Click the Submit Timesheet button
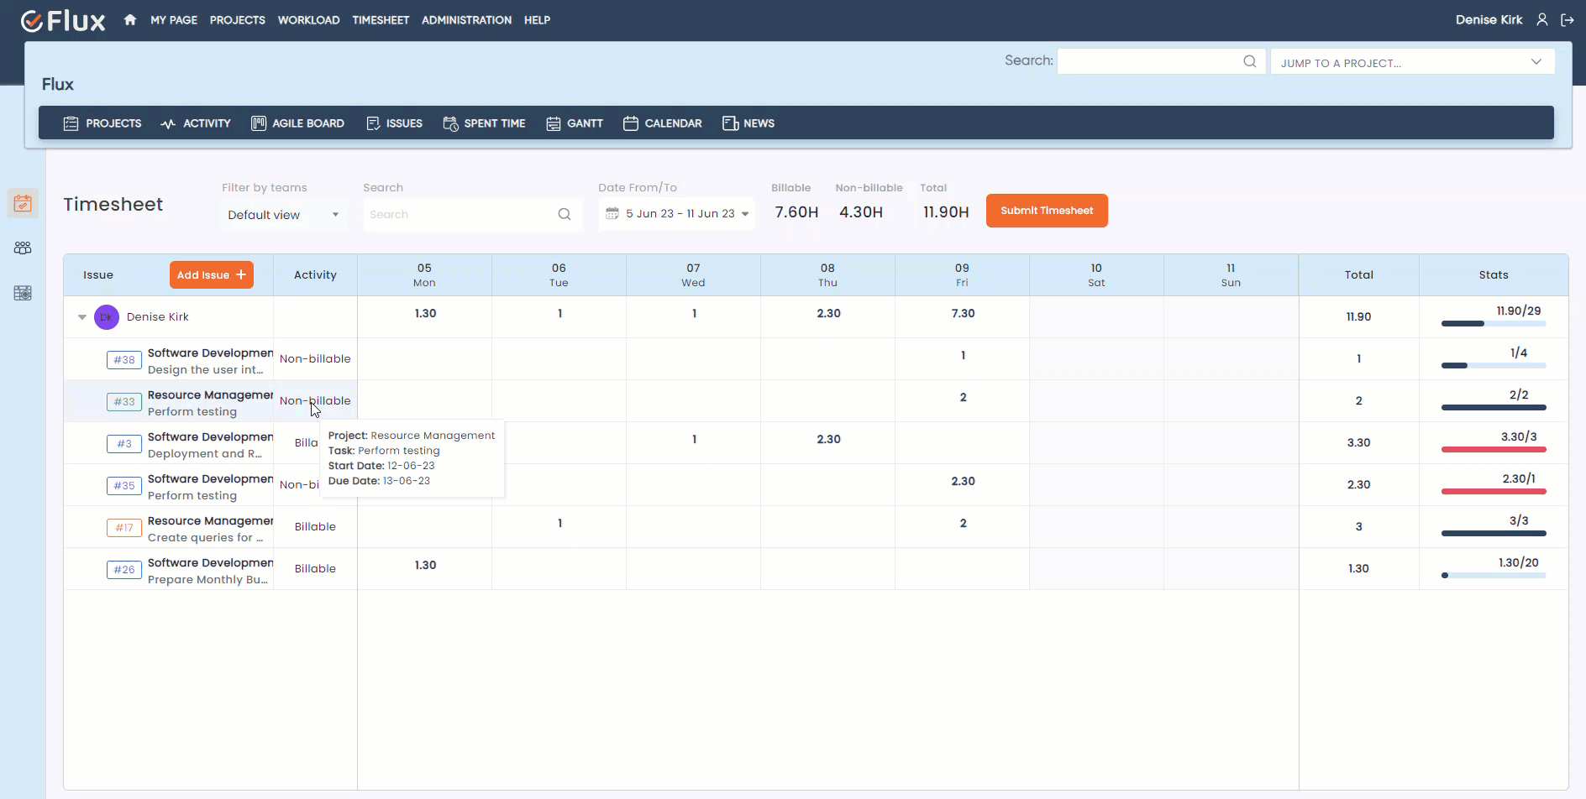This screenshot has width=1586, height=799. [x=1046, y=211]
